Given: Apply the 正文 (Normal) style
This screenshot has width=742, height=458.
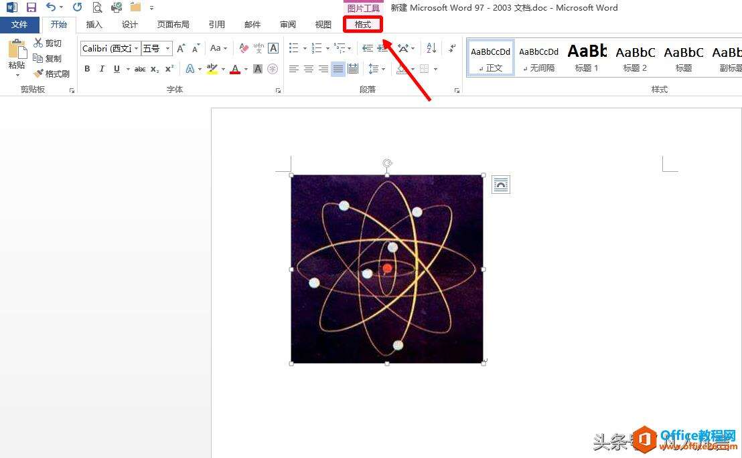Looking at the screenshot, I should click(490, 58).
